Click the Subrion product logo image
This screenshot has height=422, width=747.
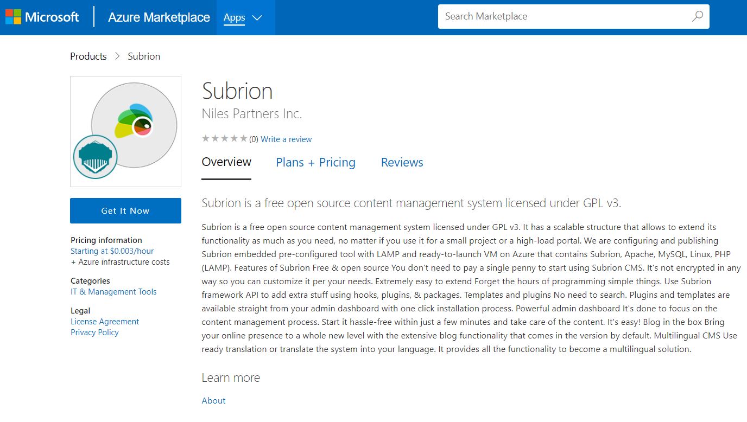(134, 125)
